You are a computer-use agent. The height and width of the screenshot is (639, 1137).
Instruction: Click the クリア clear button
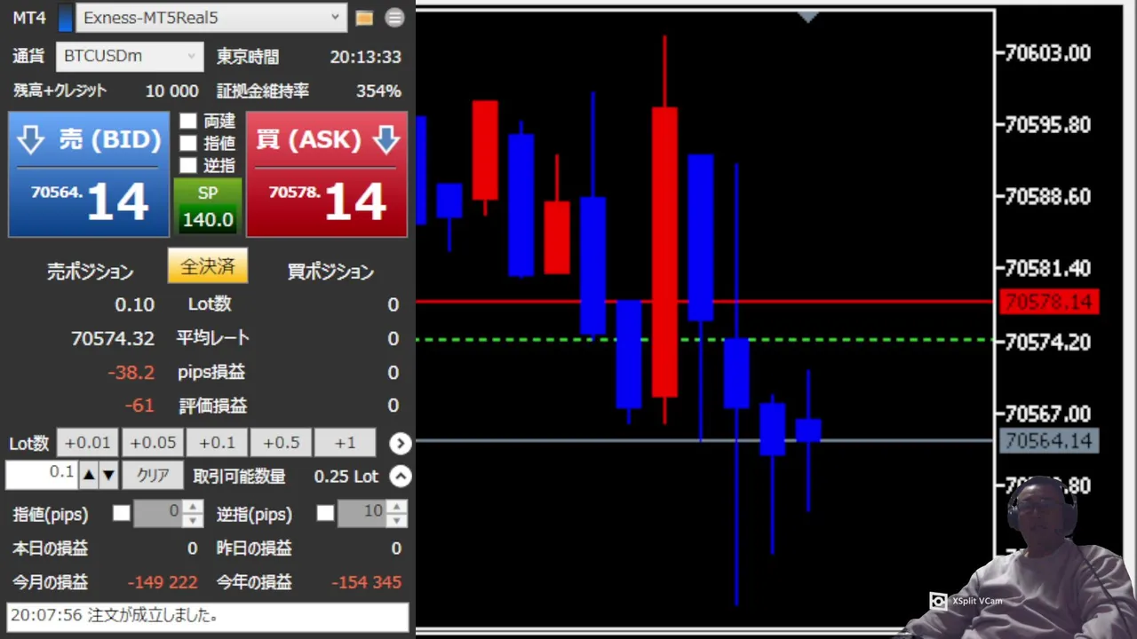(x=153, y=476)
